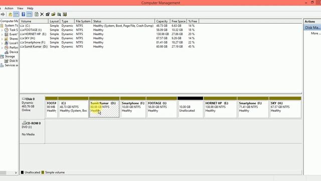This screenshot has width=321, height=181.
Task: Select the Smartphone (F:) 10.00 GB partition block
Action: [x=133, y=107]
